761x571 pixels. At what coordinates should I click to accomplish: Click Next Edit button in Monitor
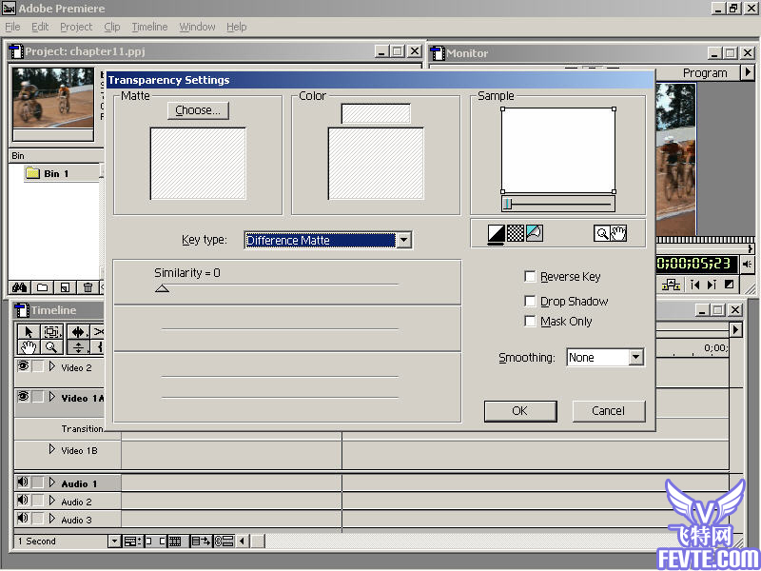click(x=712, y=285)
